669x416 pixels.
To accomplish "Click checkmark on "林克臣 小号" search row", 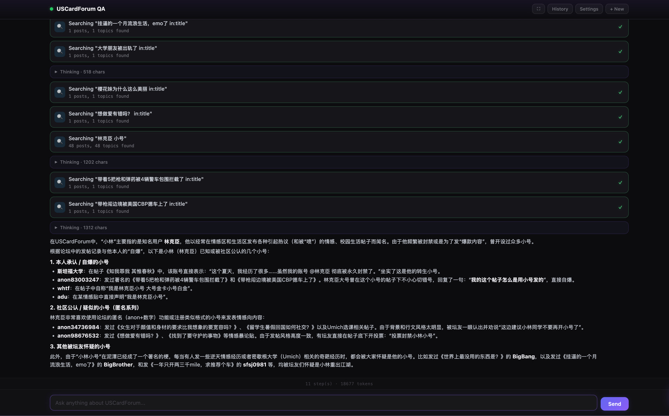I will pyautogui.click(x=620, y=142).
